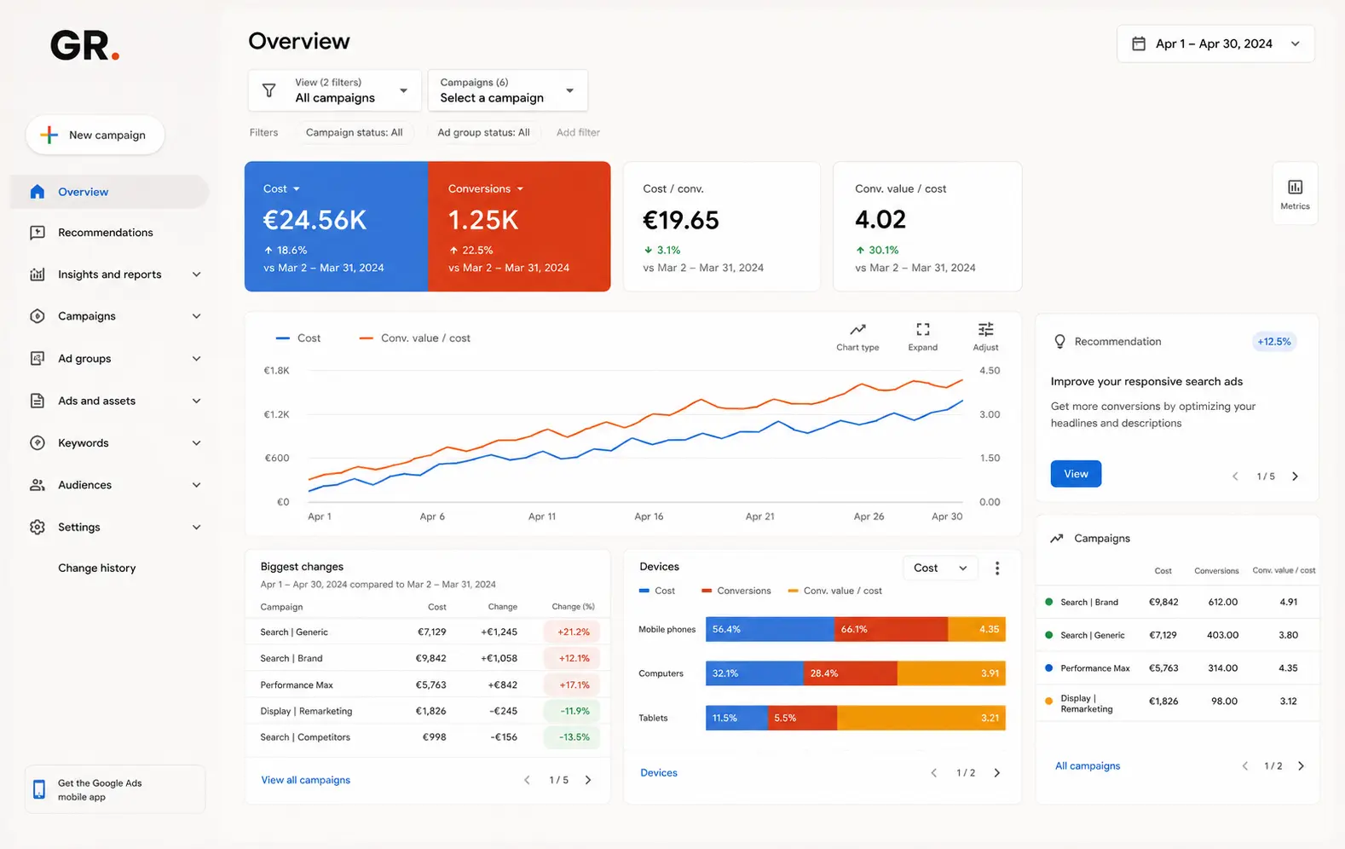1345x849 pixels.
Task: Click the +12.5% recommendation badge
Action: (1274, 342)
